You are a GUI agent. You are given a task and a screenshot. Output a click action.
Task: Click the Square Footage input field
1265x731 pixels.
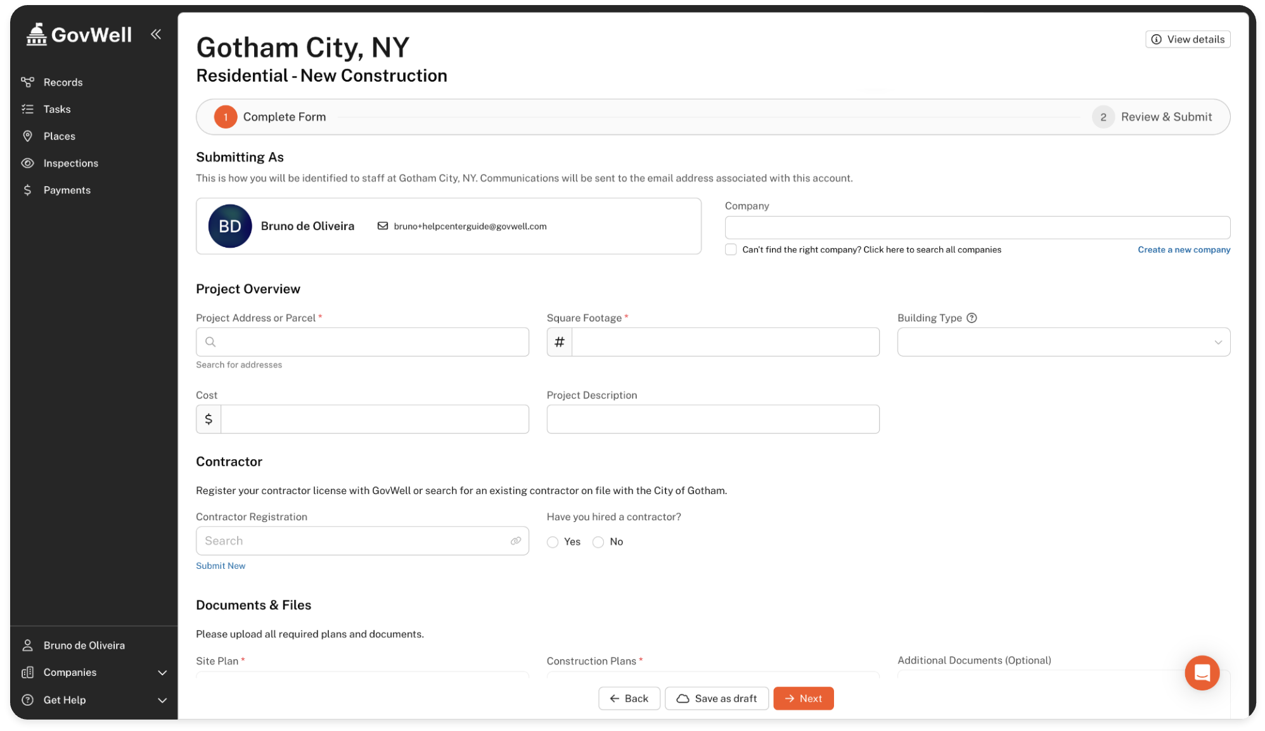pyautogui.click(x=724, y=342)
